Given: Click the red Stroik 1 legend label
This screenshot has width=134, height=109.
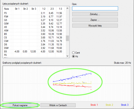Looking at the screenshot, I should coord(94,105).
